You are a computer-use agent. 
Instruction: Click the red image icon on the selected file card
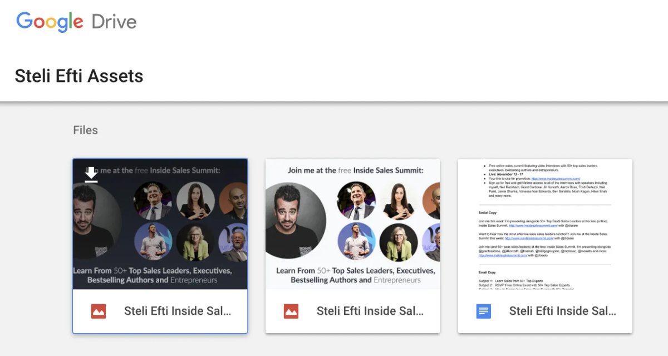99,311
